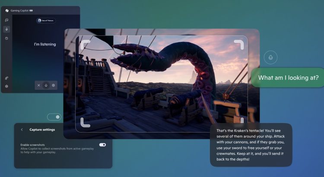Toggle the Enable screenshots switch

[x=102, y=145]
